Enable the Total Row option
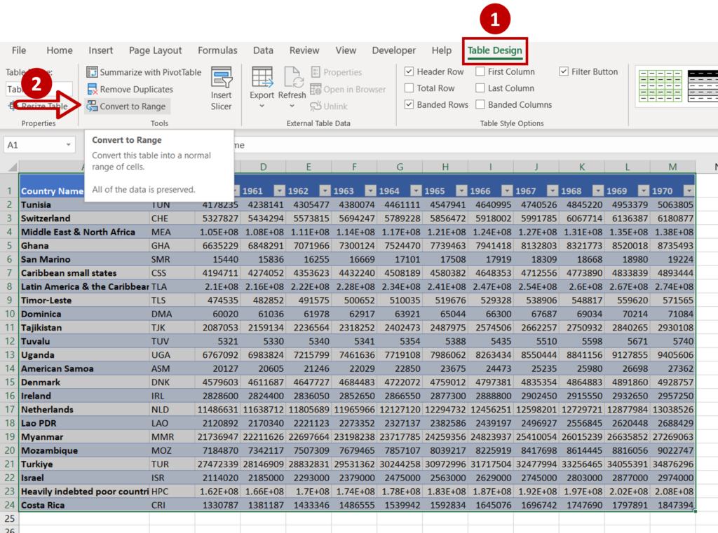The image size is (718, 533). (x=410, y=88)
